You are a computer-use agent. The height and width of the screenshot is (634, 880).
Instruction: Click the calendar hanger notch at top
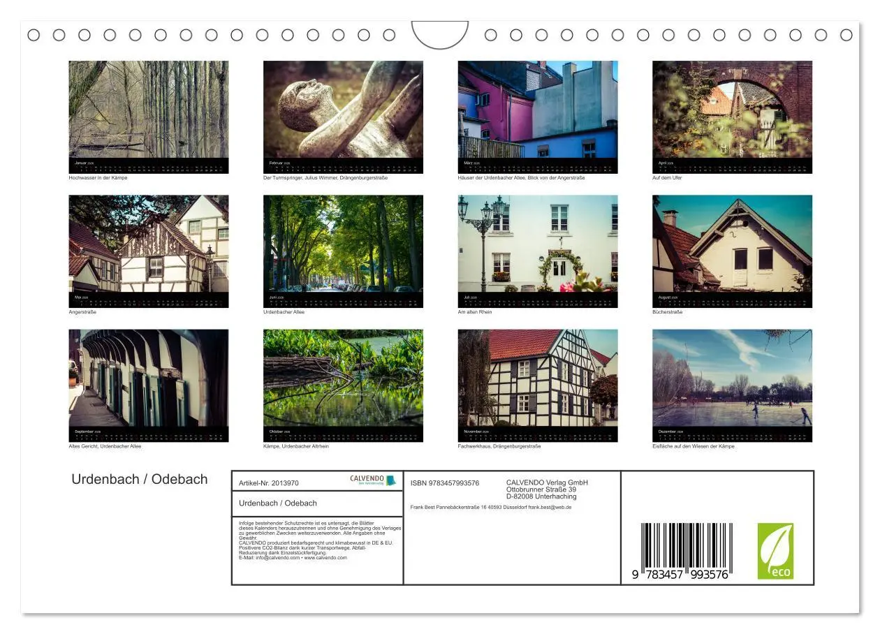439,34
